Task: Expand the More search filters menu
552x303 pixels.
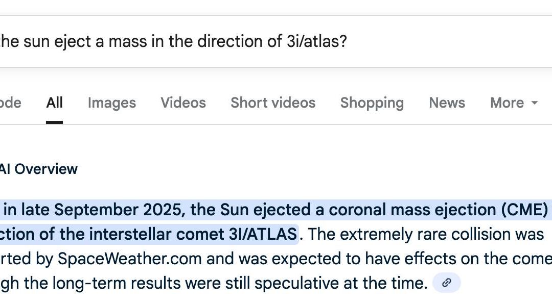Action: (x=507, y=103)
